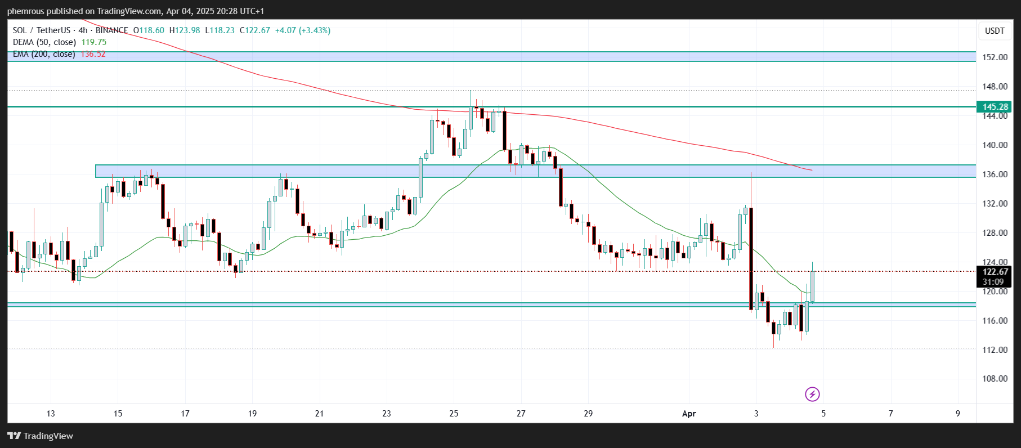Screen dimensions: 1021x448
Task: Click the Apr label on the time axis
Action: click(688, 414)
